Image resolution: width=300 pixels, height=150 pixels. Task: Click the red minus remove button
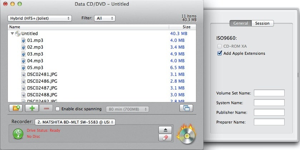[46, 108]
